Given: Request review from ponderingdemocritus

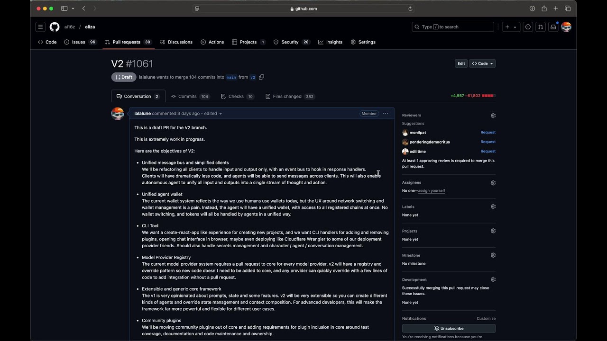Looking at the screenshot, I should click(488, 142).
